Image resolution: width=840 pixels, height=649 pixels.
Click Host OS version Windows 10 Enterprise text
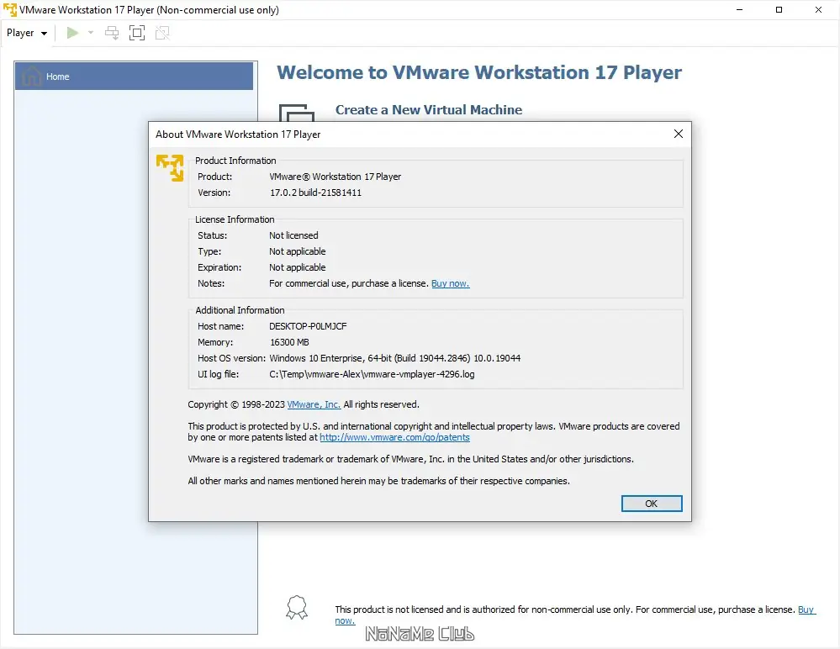pos(395,358)
